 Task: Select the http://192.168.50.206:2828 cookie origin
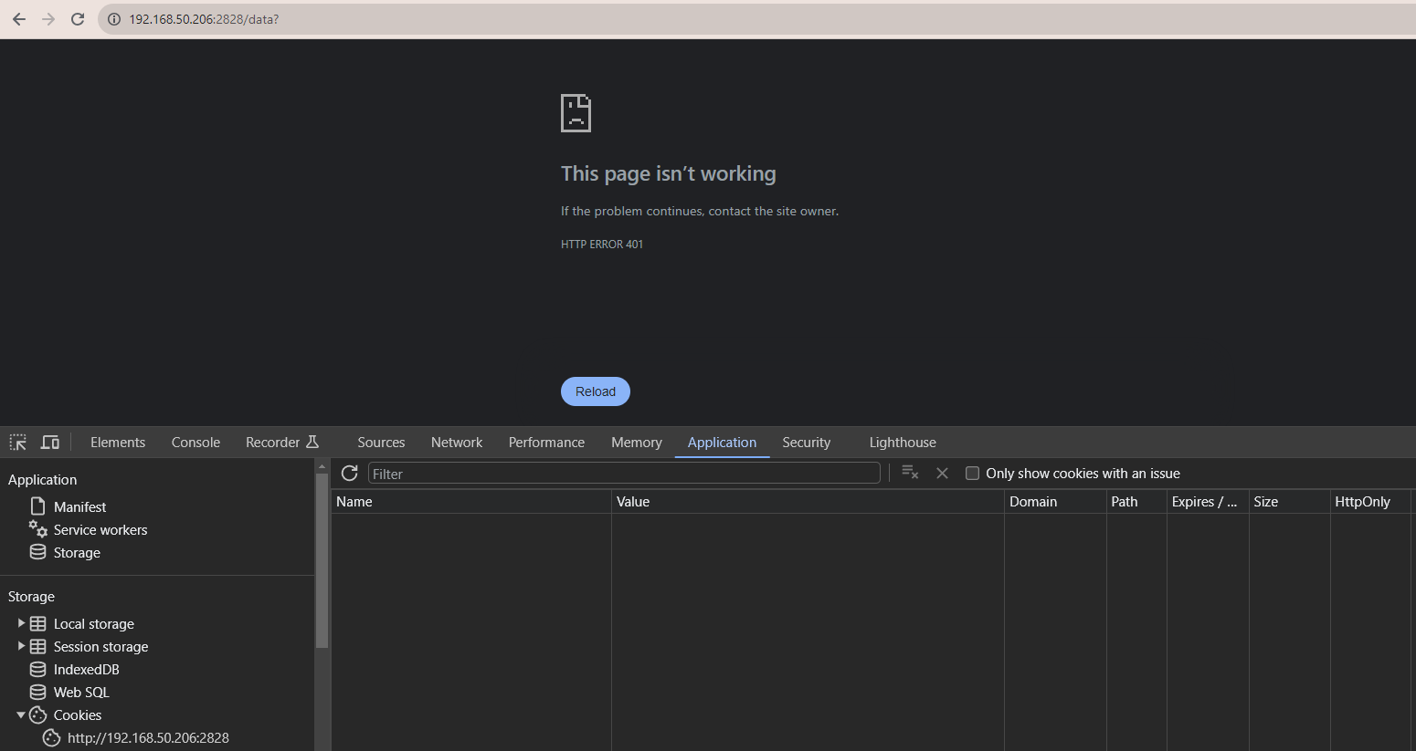coord(148,738)
